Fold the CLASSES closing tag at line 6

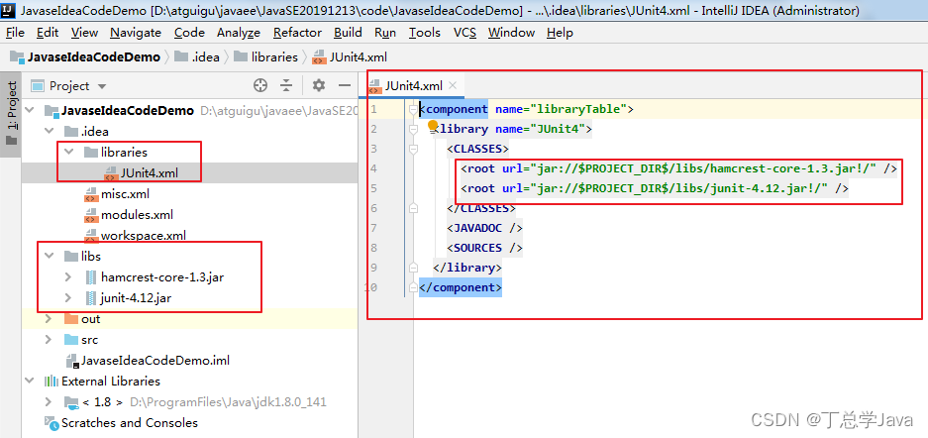413,208
